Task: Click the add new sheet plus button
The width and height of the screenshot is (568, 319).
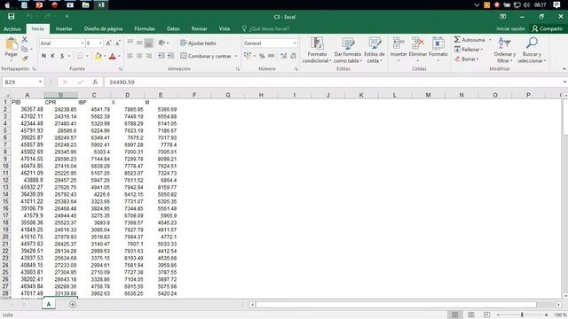Action: pos(73,305)
